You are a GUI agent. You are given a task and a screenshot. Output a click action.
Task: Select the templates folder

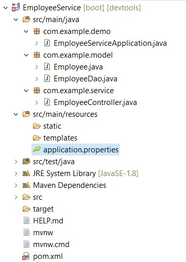point(60,138)
